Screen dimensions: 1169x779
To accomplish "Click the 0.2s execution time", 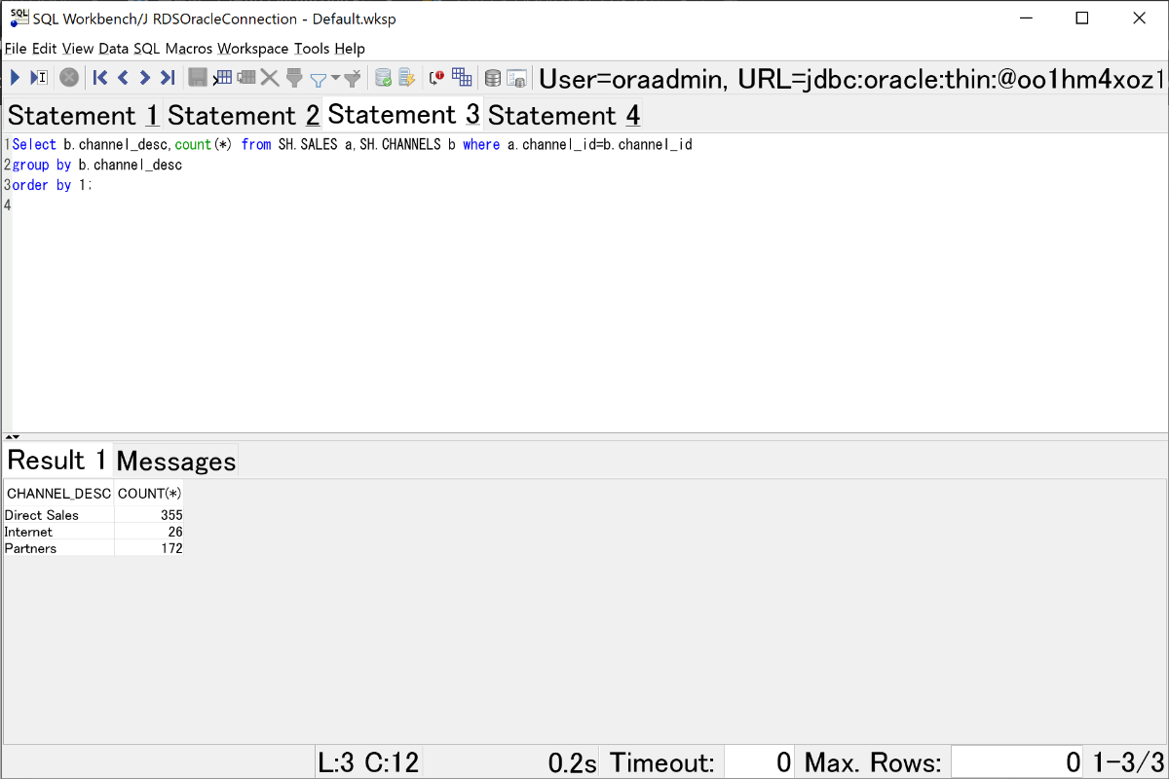I will 572,762.
